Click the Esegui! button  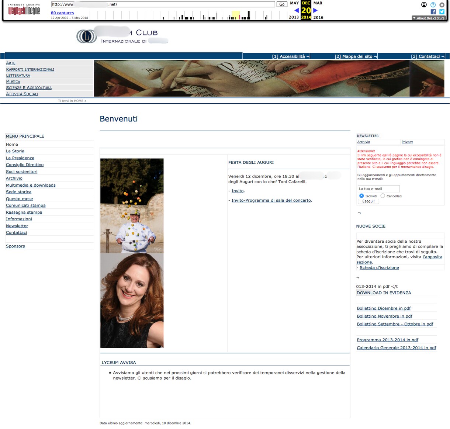click(x=368, y=201)
